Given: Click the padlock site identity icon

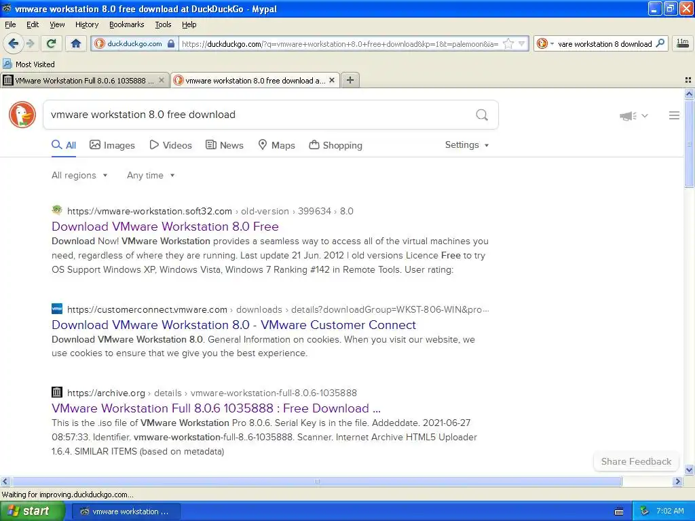Looking at the screenshot, I should (x=171, y=44).
